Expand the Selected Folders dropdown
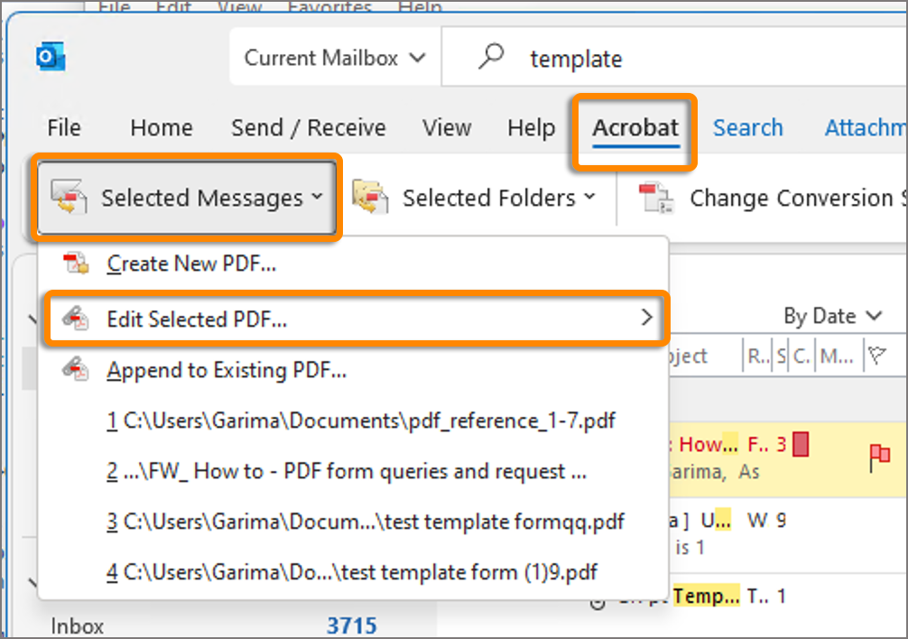908x639 pixels. tap(589, 198)
